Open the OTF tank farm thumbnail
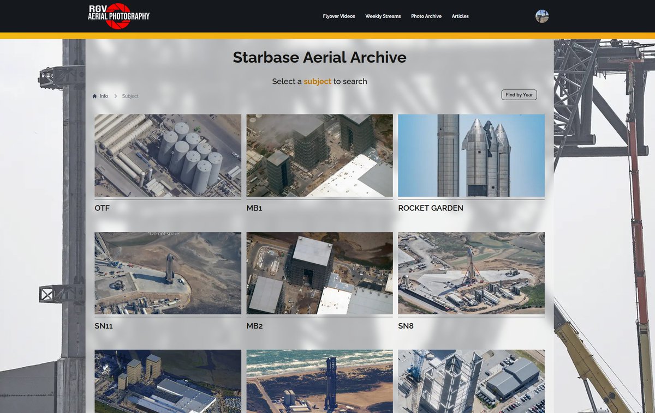Viewport: 655px width, 413px height. [x=168, y=155]
